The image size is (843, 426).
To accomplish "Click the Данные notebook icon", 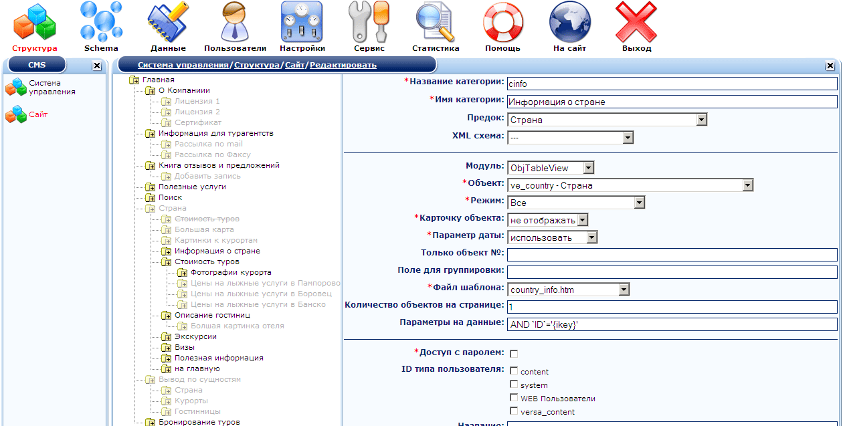I will pos(168,22).
